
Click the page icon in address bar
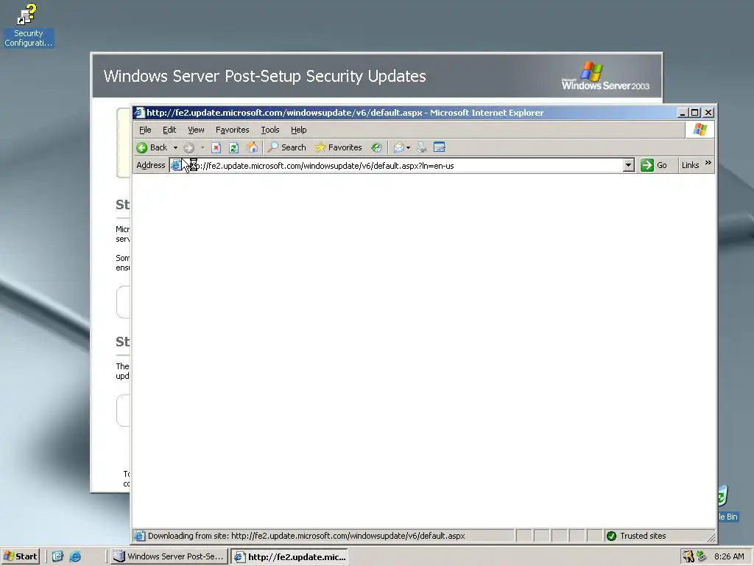click(176, 166)
